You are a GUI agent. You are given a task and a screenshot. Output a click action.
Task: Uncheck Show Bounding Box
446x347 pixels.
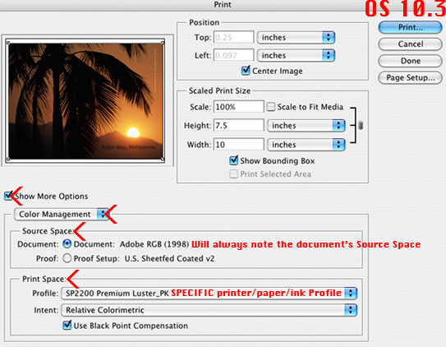click(x=233, y=160)
